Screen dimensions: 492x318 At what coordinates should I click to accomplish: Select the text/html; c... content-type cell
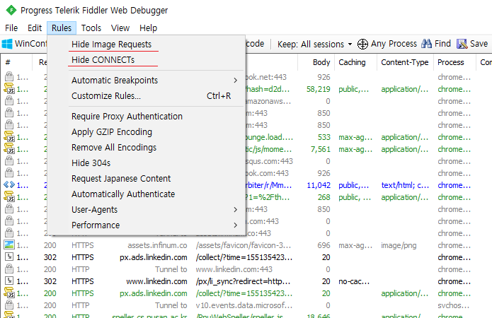pyautogui.click(x=405, y=185)
